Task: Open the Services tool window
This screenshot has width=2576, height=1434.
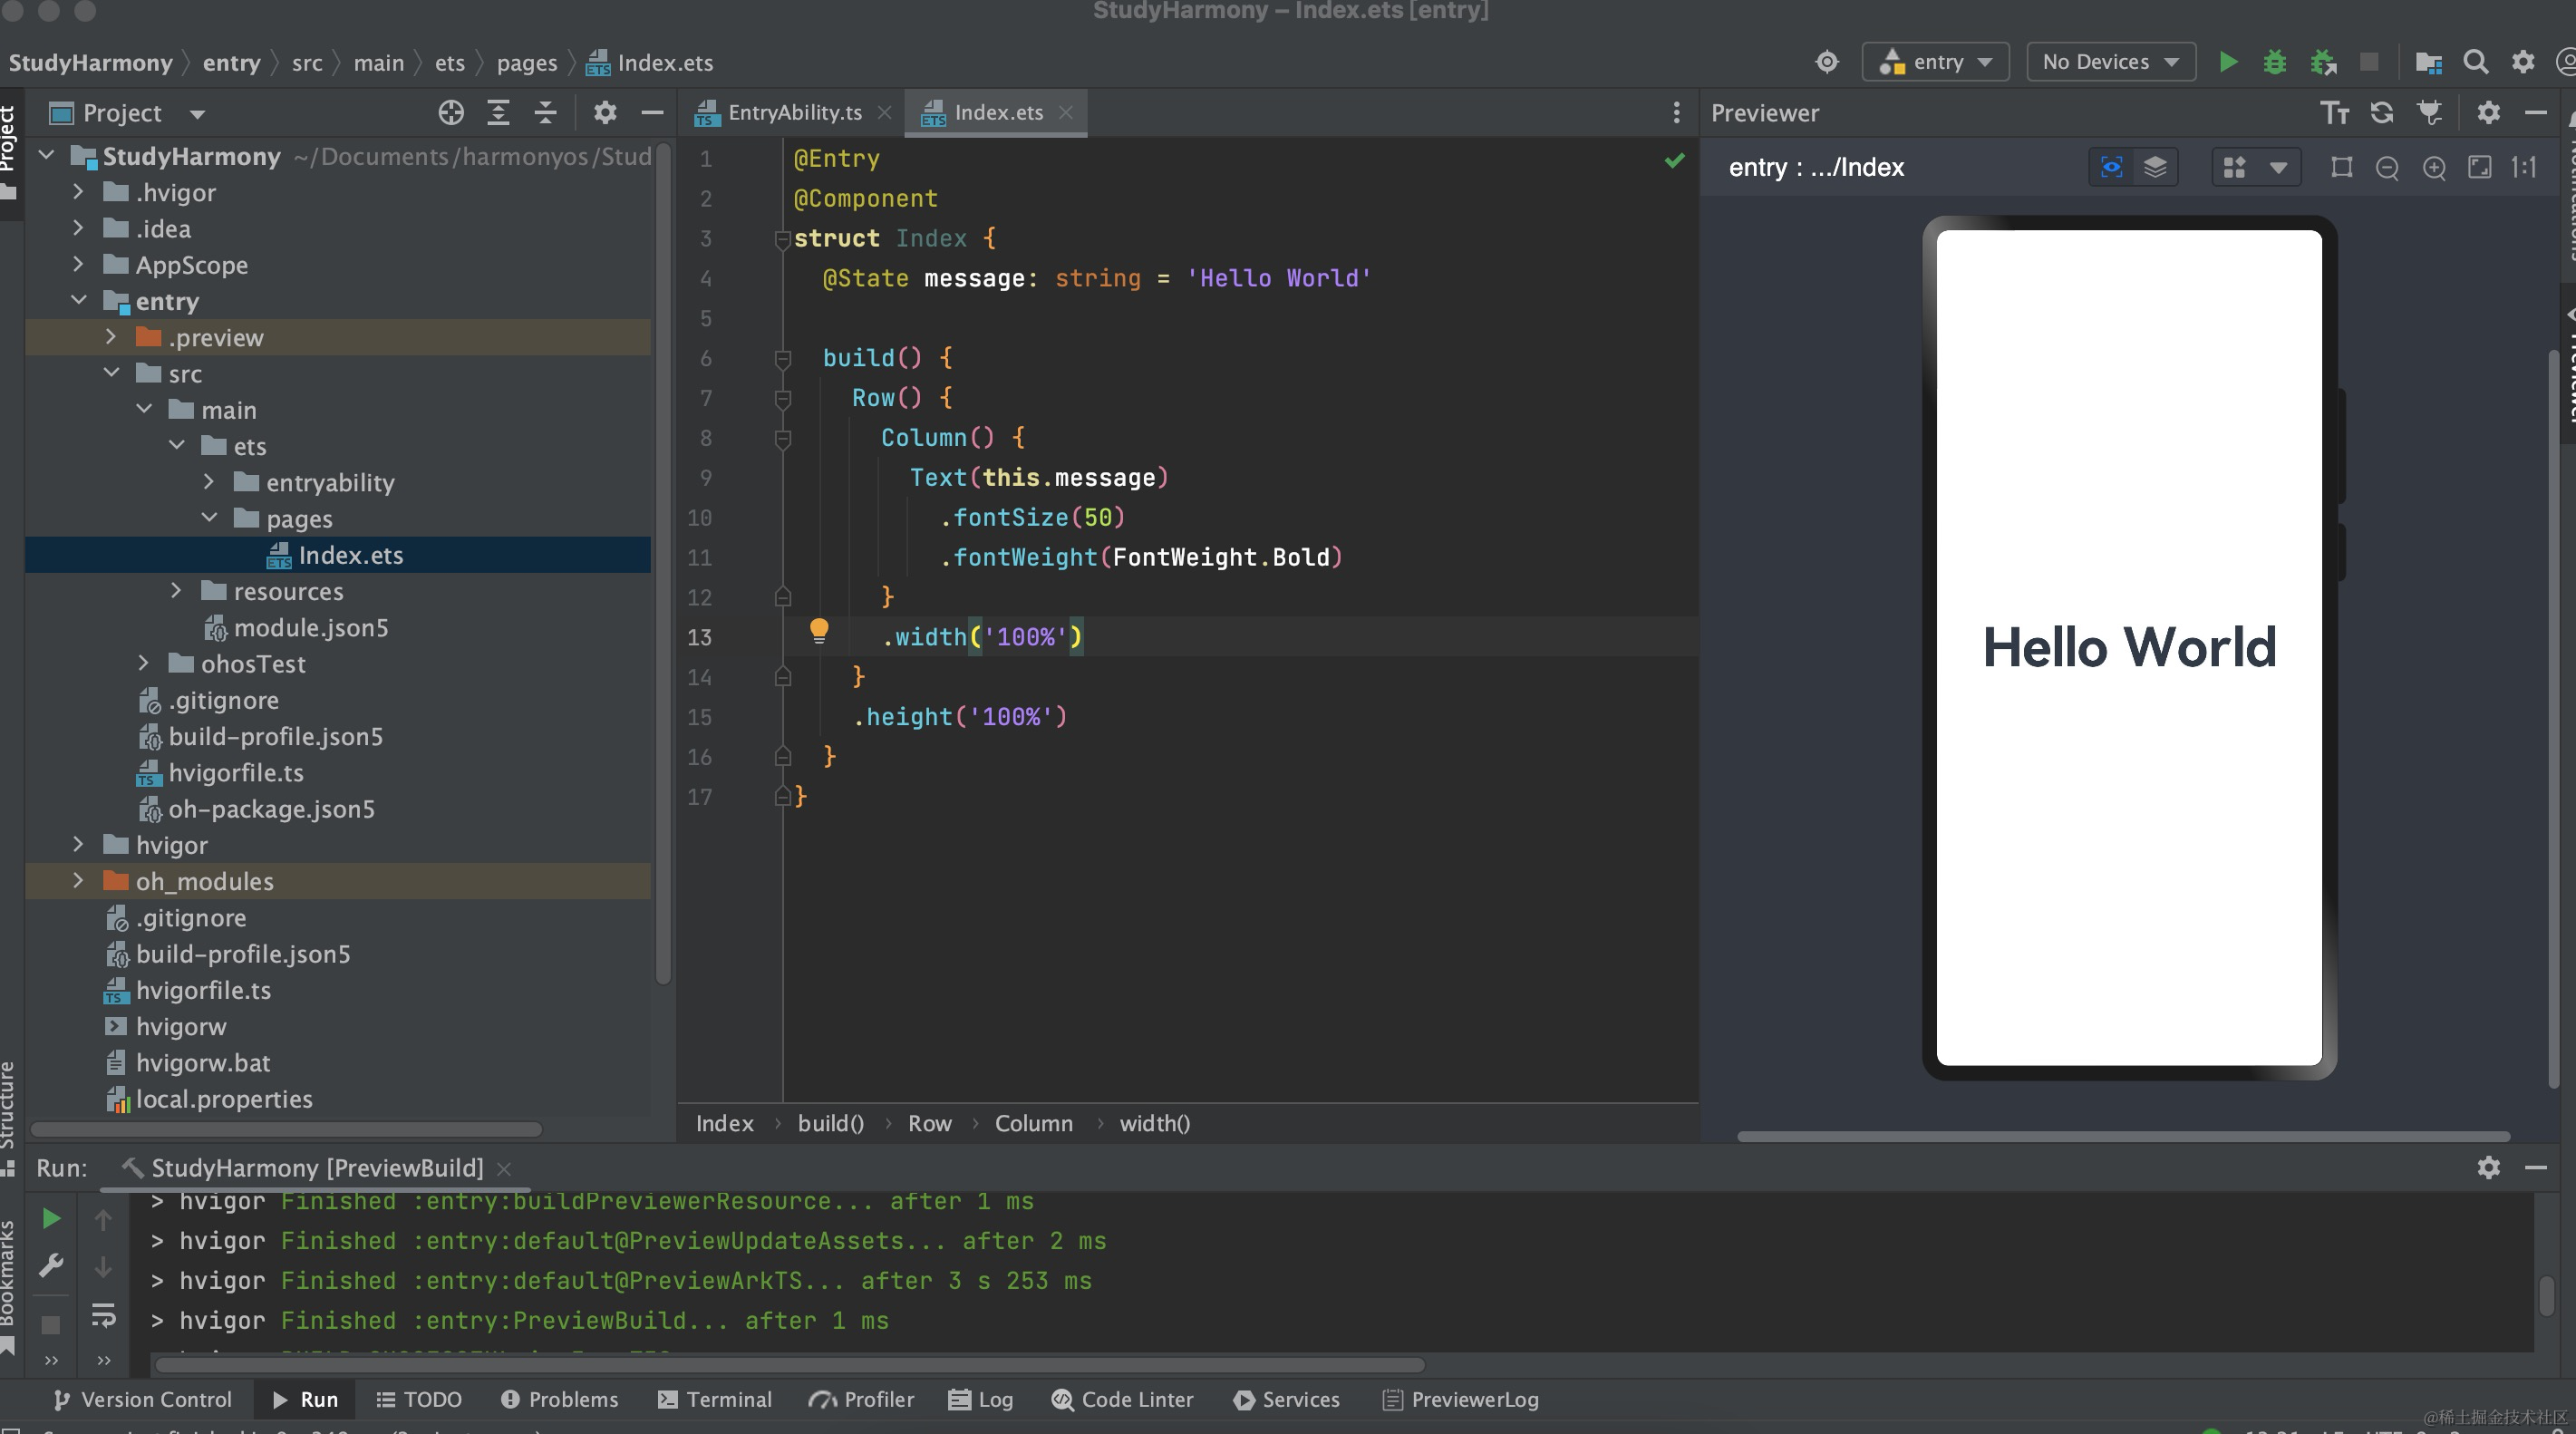Action: [1286, 1399]
